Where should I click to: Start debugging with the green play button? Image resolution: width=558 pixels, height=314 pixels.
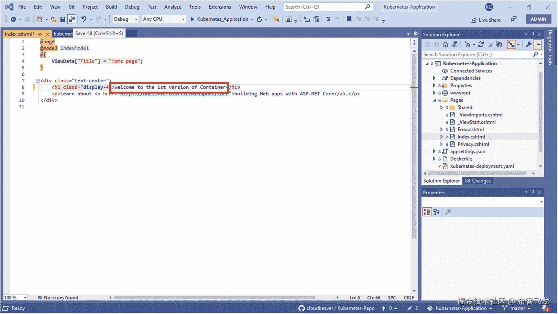click(192, 19)
